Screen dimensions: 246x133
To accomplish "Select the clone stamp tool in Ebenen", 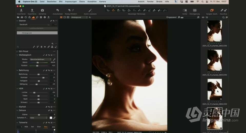I will (52, 47).
